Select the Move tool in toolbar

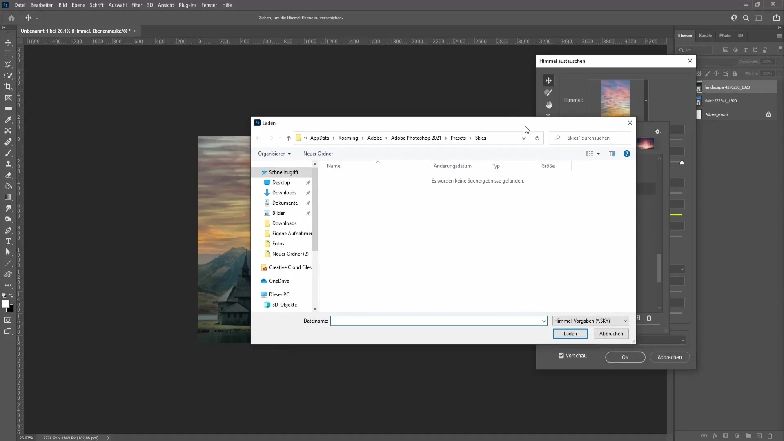click(8, 42)
